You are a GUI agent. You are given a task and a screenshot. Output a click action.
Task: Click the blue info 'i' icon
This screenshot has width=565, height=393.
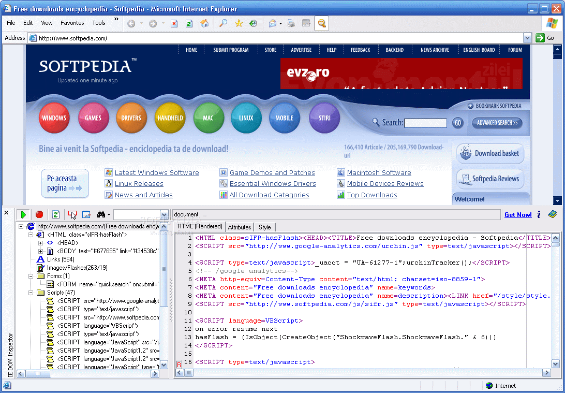(539, 214)
